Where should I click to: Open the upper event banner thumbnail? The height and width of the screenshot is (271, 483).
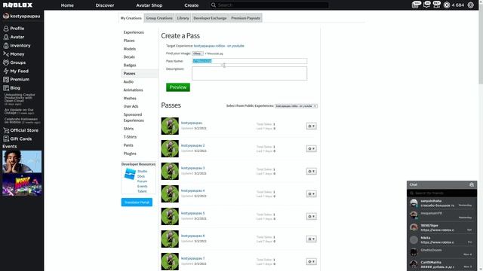click(x=22, y=162)
